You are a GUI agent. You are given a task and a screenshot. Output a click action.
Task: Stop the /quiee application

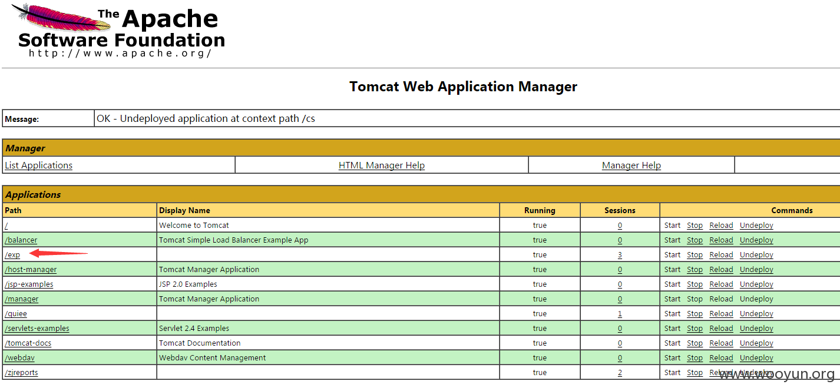pyautogui.click(x=695, y=314)
